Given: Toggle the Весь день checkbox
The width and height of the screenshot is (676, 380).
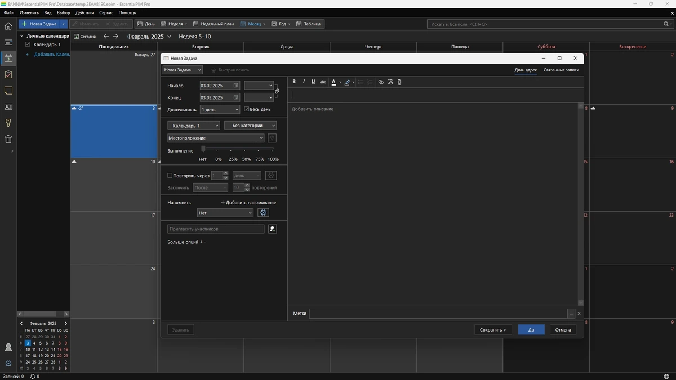Looking at the screenshot, I should click(x=246, y=109).
